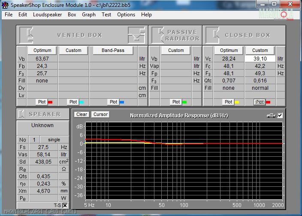The height and width of the screenshot is (216, 302).
Task: Toggle the T-S checkbox in Speaker panel
Action: point(65,205)
